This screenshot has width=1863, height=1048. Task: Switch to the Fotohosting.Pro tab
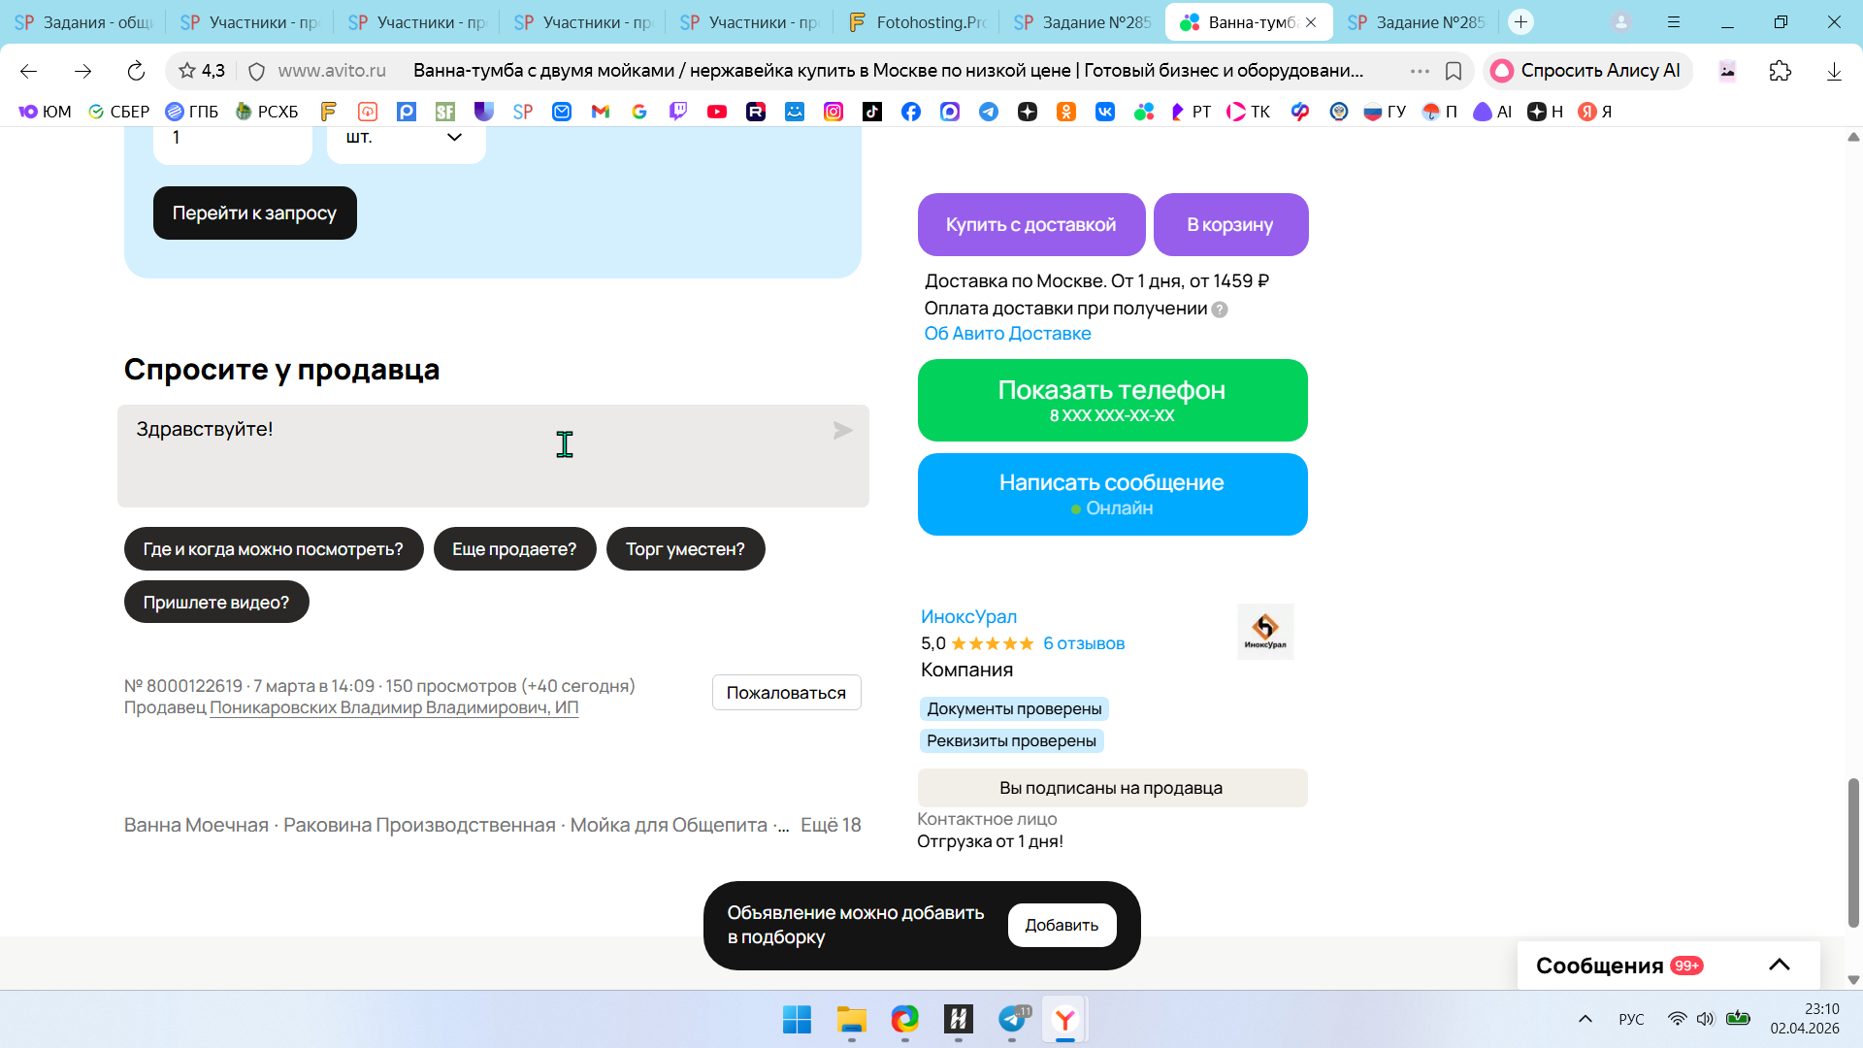[x=916, y=21]
